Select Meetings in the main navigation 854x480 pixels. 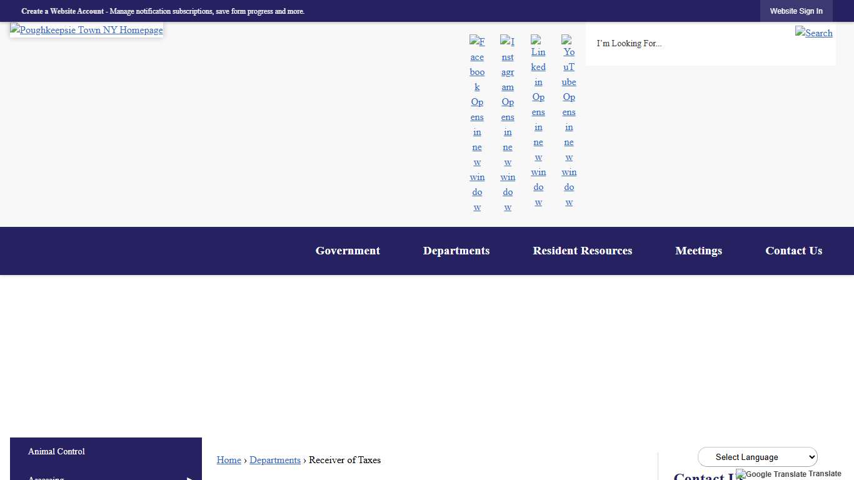tap(698, 251)
